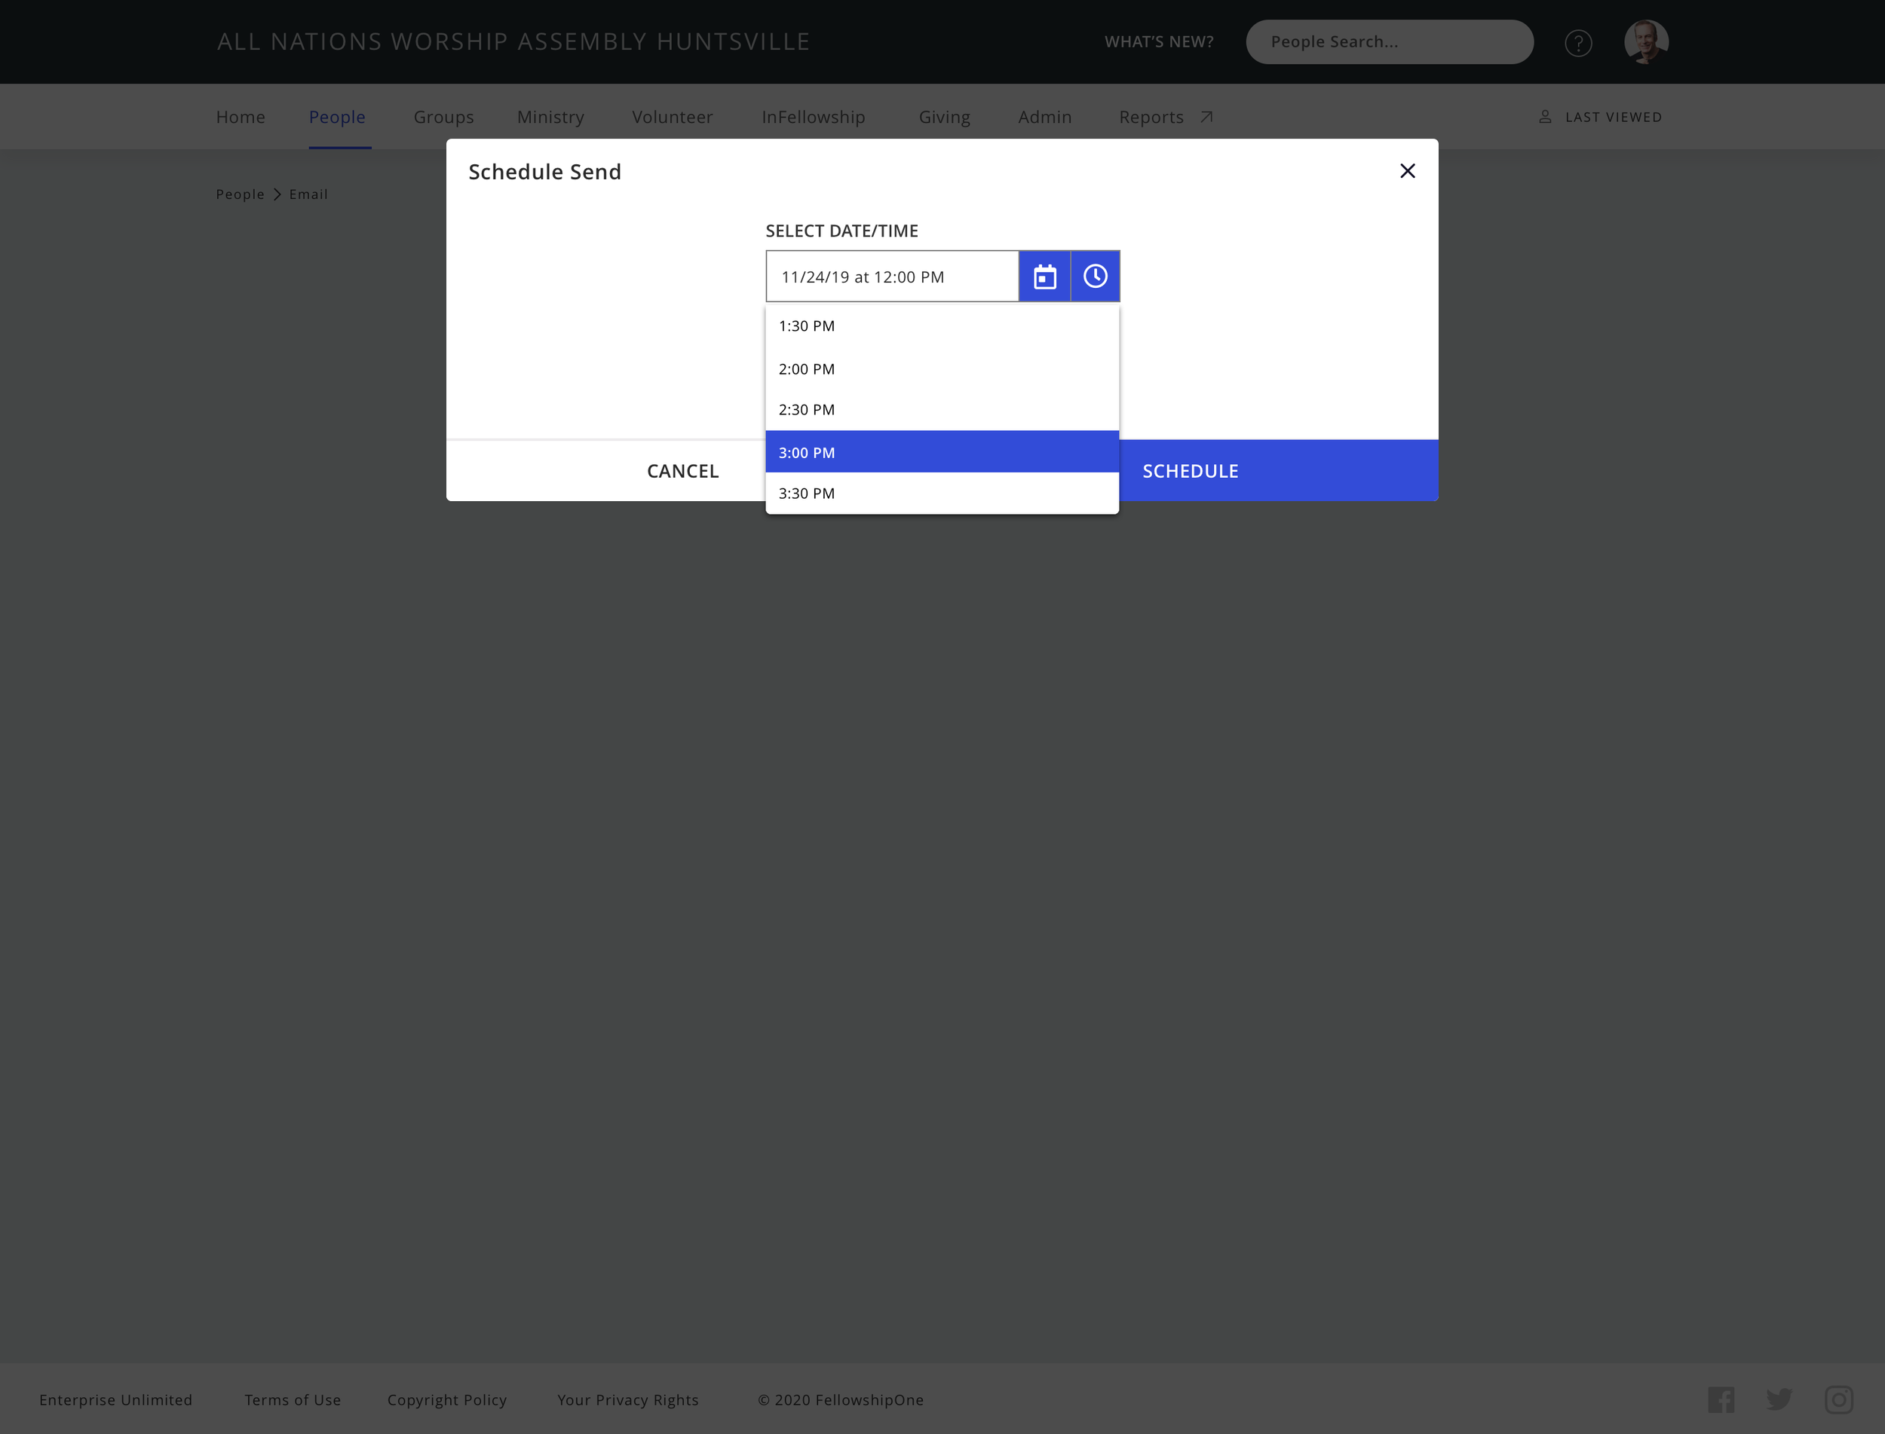
Task: Open the Terms of Use link
Action: point(292,1399)
